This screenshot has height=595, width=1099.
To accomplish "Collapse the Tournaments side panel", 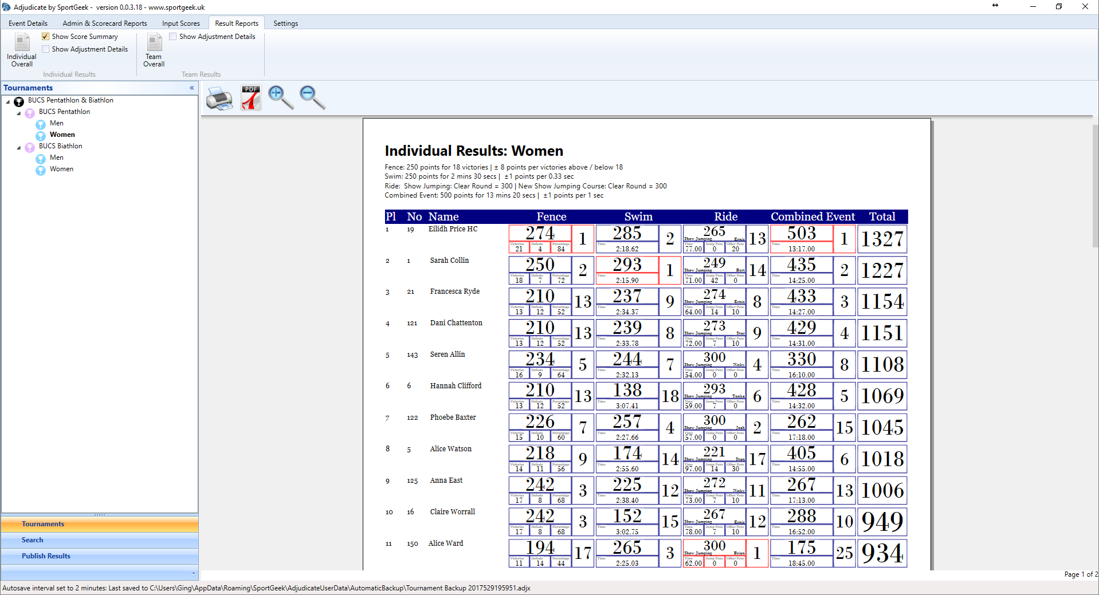I will click(x=191, y=88).
